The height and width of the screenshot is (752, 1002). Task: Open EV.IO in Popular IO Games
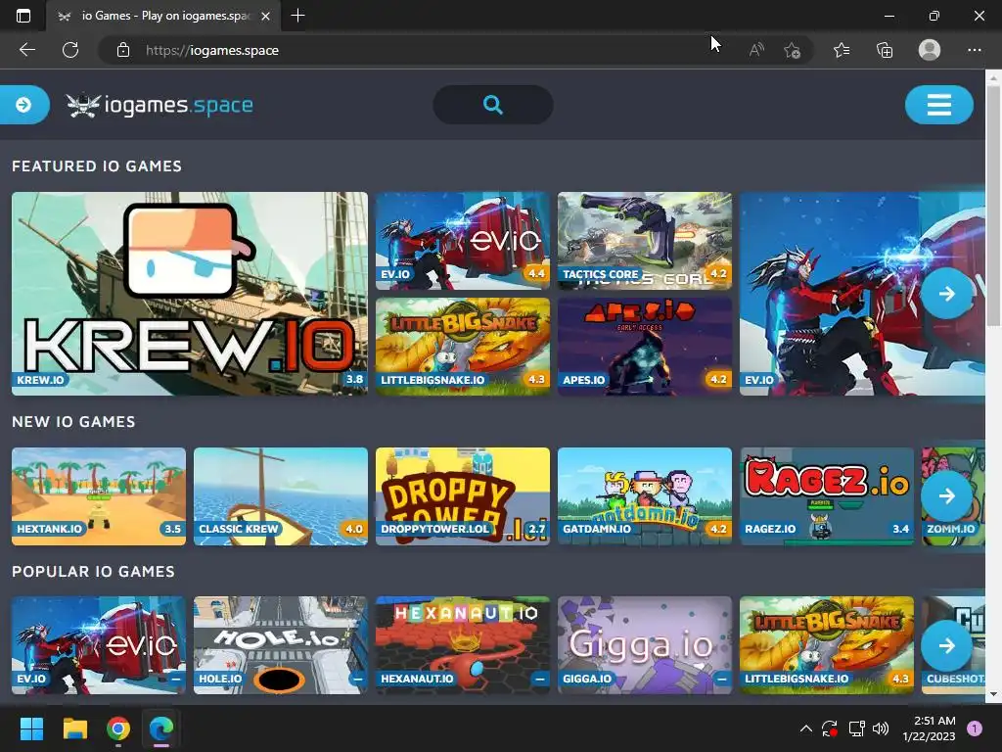coord(99,645)
